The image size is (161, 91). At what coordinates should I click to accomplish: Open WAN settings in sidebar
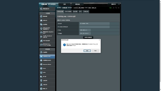pyautogui.click(x=47, y=60)
